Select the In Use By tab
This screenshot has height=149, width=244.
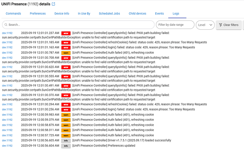click(x=84, y=13)
